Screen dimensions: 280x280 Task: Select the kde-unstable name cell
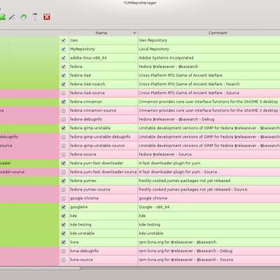pyautogui.click(x=103, y=234)
